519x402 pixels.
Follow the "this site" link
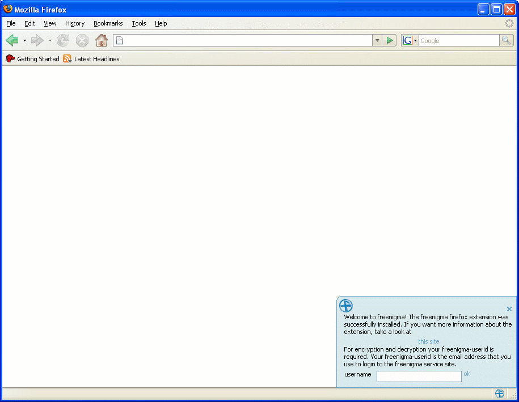click(429, 341)
